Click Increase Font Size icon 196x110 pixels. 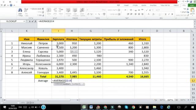pos(150,10)
